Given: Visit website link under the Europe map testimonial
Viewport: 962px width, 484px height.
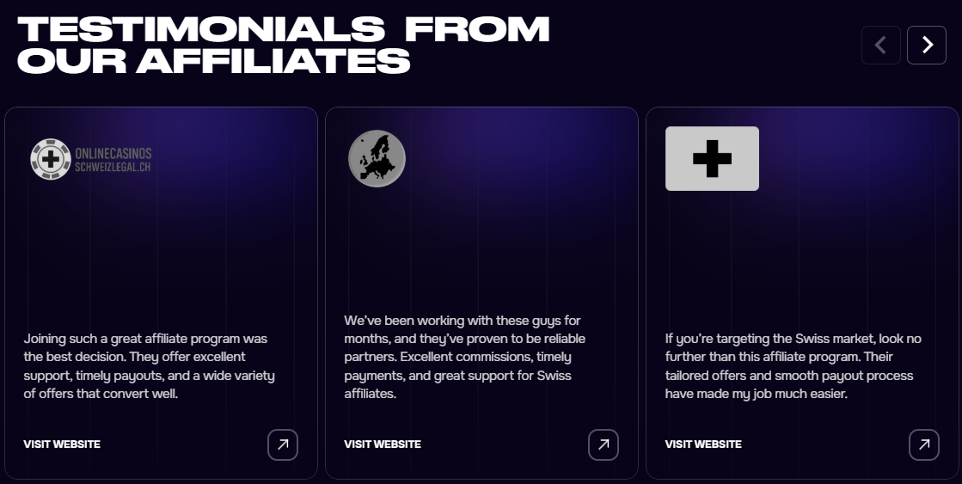Looking at the screenshot, I should [383, 444].
